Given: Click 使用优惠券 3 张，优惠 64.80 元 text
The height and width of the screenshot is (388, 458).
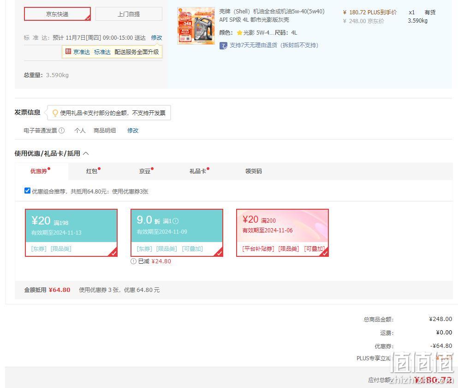Looking at the screenshot, I should (x=119, y=290).
